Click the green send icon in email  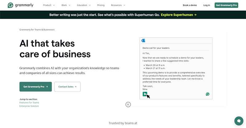[x=145, y=94]
